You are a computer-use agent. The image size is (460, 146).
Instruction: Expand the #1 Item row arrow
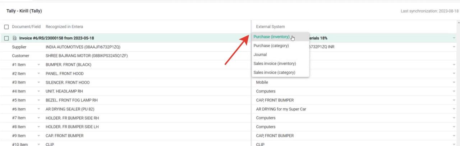tap(38, 65)
